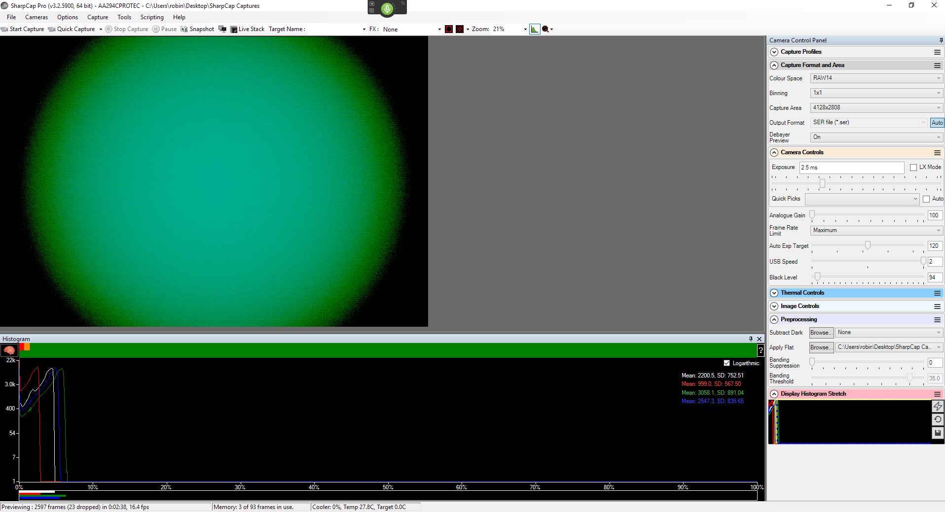Viewport: 945px width, 512px height.
Task: Open Capture Format and Area hamburger menu
Action: (937, 66)
